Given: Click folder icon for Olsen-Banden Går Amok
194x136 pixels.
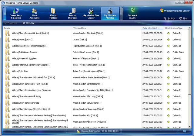Looking at the screenshot, I should coord(7,33).
